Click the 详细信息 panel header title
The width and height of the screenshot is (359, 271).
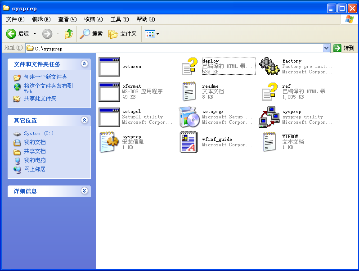pyautogui.click(x=25, y=191)
